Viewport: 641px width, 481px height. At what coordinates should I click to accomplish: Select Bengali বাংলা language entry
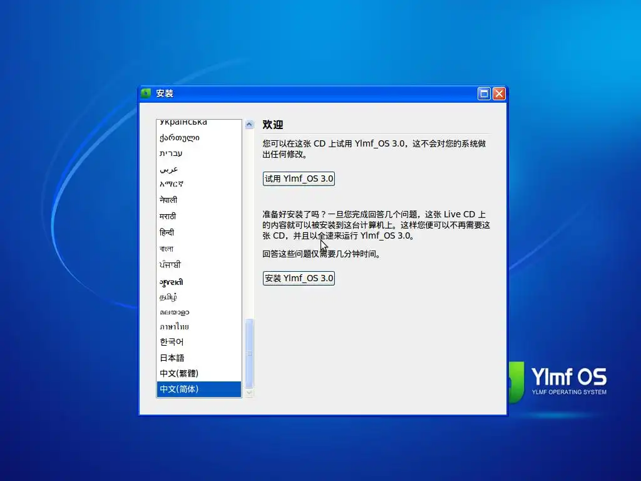pyautogui.click(x=198, y=249)
